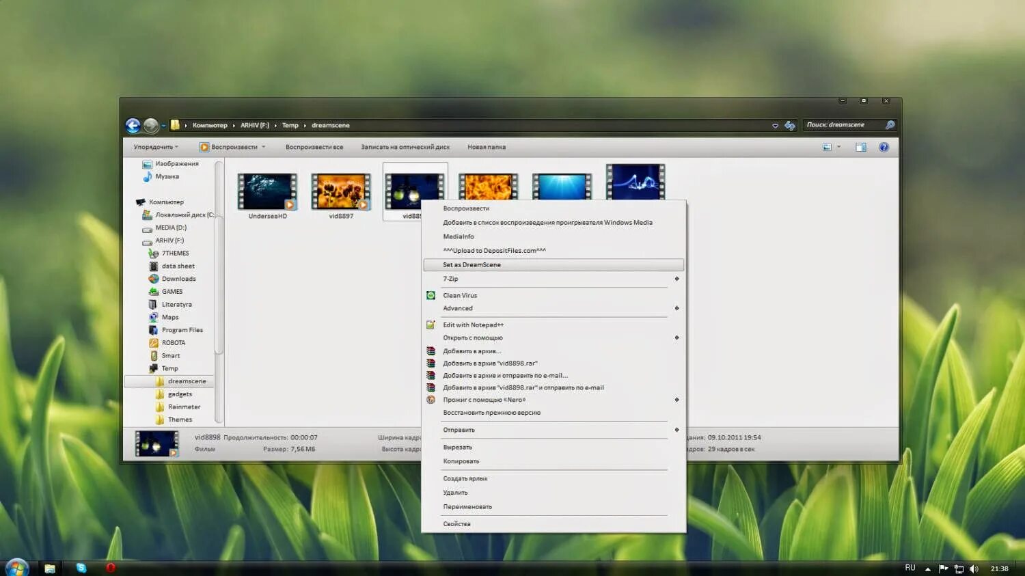Image resolution: width=1025 pixels, height=576 pixels.
Task: Open the show hidden tray icons arrow
Action: 928,568
